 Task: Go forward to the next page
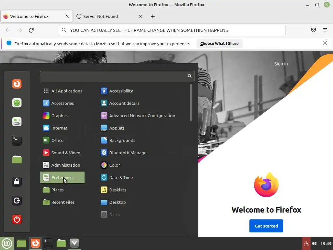[20, 30]
